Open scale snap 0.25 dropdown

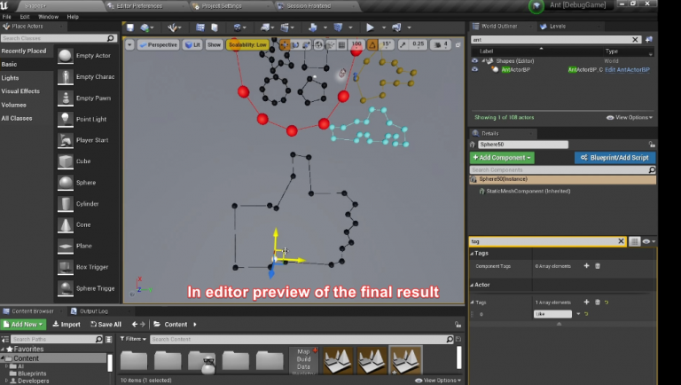coord(419,44)
